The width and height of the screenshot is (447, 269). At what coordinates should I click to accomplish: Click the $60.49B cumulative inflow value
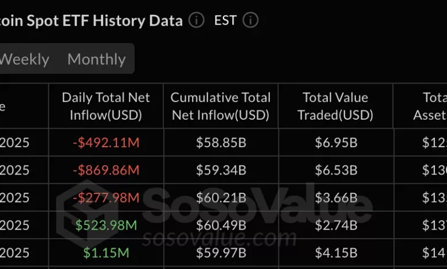(221, 225)
